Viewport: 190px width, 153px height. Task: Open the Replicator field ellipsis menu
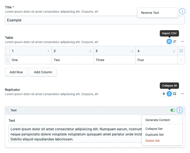[182, 94]
